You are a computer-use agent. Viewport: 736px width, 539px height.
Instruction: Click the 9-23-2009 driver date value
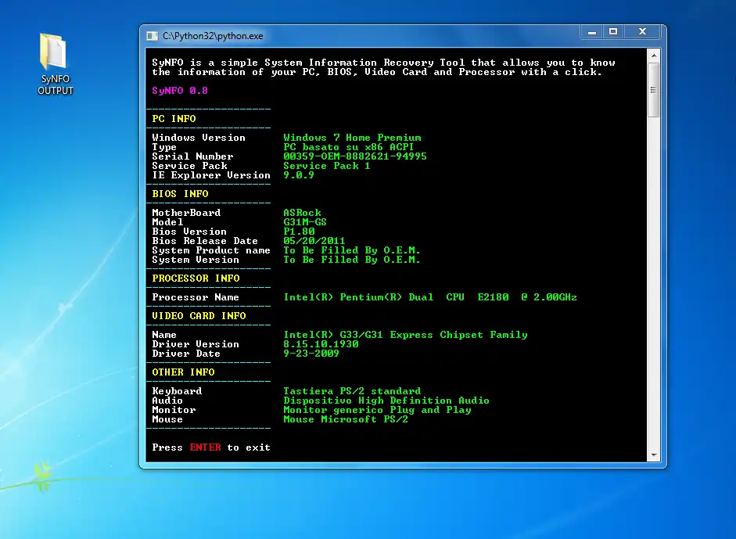coord(311,354)
